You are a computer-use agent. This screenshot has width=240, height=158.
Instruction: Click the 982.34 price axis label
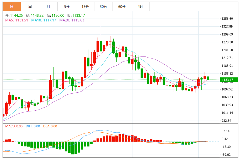tap(226, 121)
